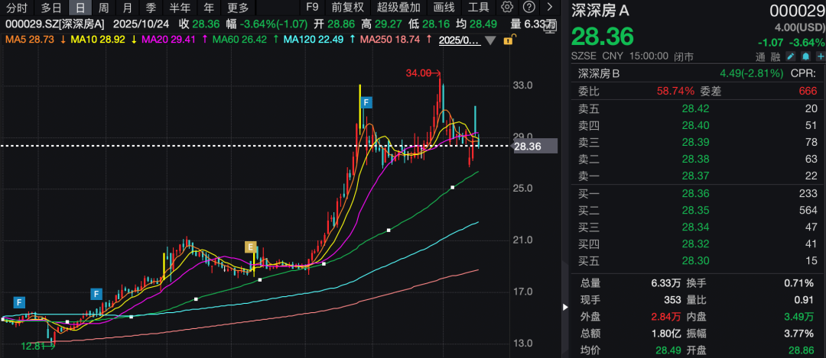Click the pencil edit icon near price
Image resolution: width=826 pixels, height=358 pixels.
(790, 56)
